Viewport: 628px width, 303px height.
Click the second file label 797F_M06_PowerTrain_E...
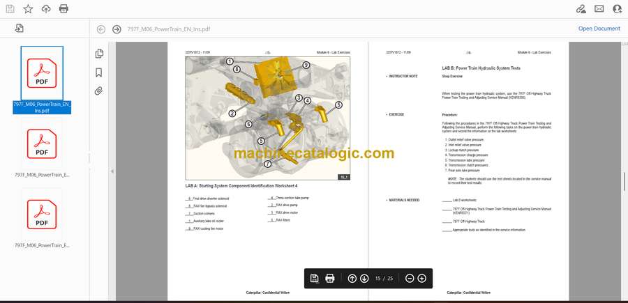pos(42,175)
